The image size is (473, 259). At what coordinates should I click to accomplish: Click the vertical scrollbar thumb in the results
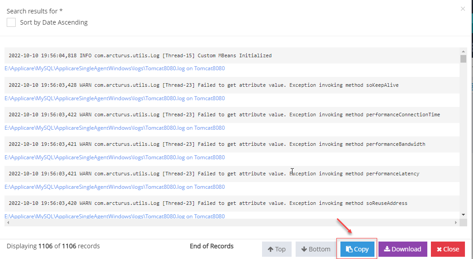tap(463, 59)
